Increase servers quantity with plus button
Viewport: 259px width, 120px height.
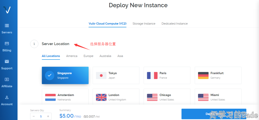point(48,116)
